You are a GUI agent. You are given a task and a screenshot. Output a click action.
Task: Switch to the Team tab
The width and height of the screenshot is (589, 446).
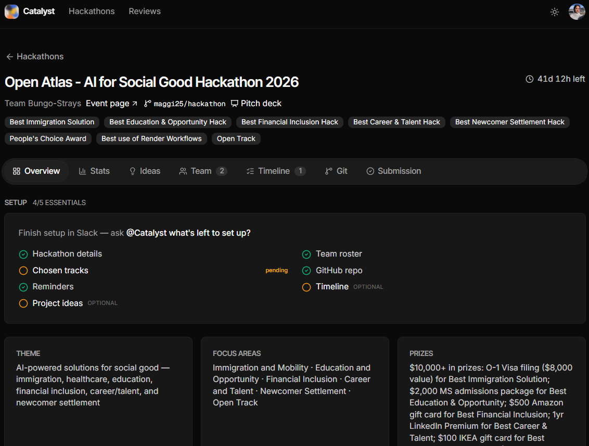click(203, 171)
